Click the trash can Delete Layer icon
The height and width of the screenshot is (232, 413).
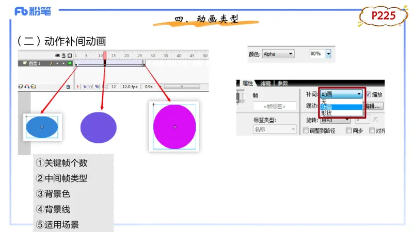click(68, 87)
